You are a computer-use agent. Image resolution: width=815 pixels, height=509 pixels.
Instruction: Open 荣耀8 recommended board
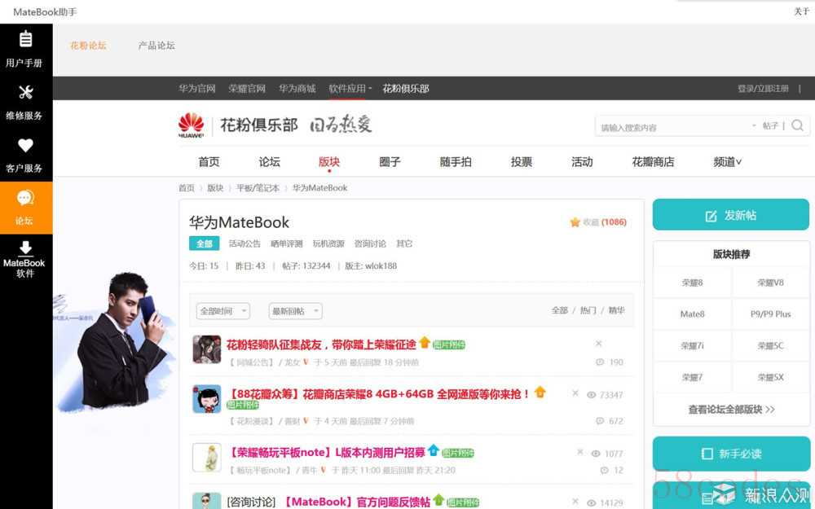692,283
